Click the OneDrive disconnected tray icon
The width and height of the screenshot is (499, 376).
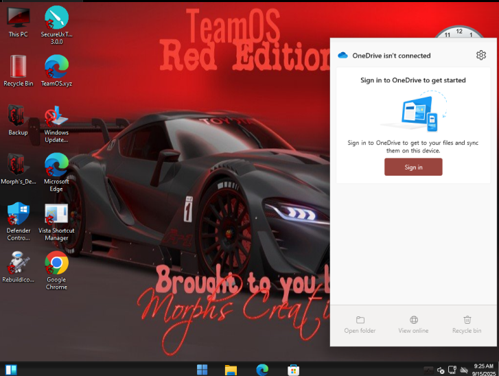(464, 370)
